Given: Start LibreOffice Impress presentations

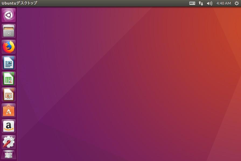Looking at the screenshot, I should pyautogui.click(x=9, y=94).
